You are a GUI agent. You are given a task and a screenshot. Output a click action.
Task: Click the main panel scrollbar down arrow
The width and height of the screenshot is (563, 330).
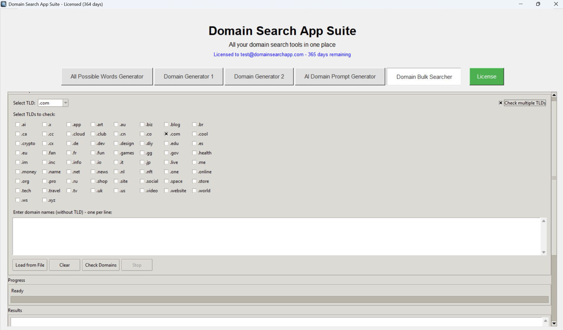[554, 323]
